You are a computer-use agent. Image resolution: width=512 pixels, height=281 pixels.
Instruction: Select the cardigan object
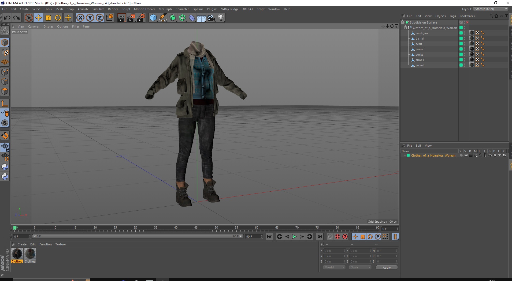click(x=422, y=33)
